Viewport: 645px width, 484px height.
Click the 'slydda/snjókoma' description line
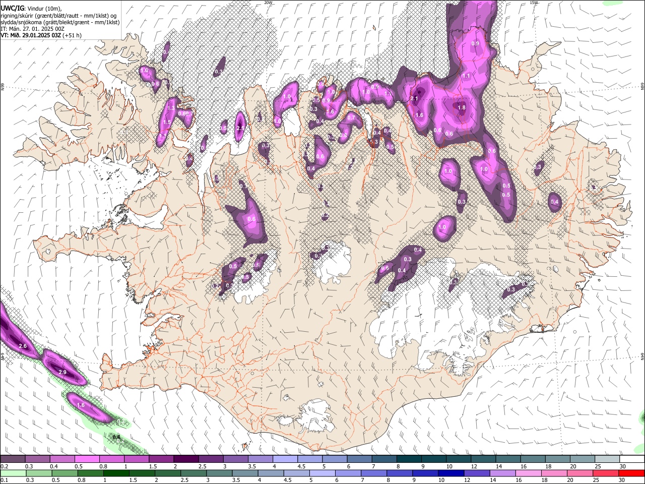point(60,22)
